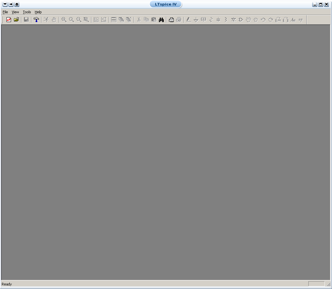Open the Control Panel hammer icon

coord(36,20)
